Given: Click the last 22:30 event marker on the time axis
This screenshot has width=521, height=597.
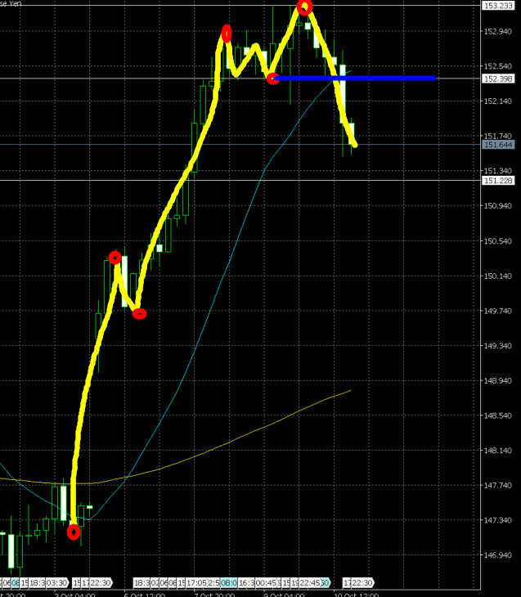Looking at the screenshot, I should tap(358, 582).
